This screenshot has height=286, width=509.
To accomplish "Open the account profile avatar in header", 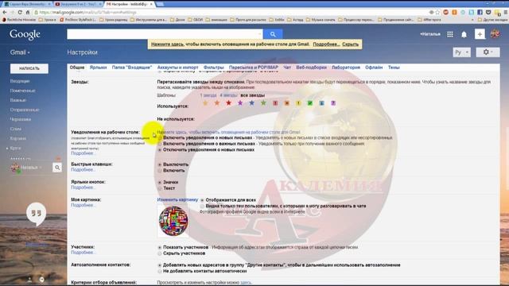I will (x=495, y=33).
